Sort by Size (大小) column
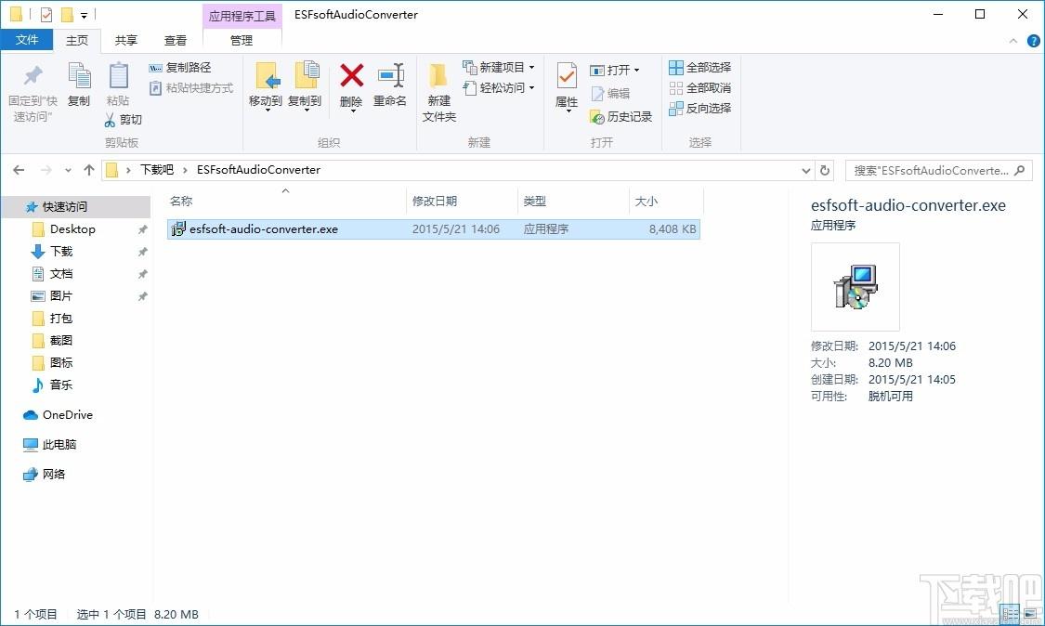Viewport: 1045px width, 626px height. [646, 201]
